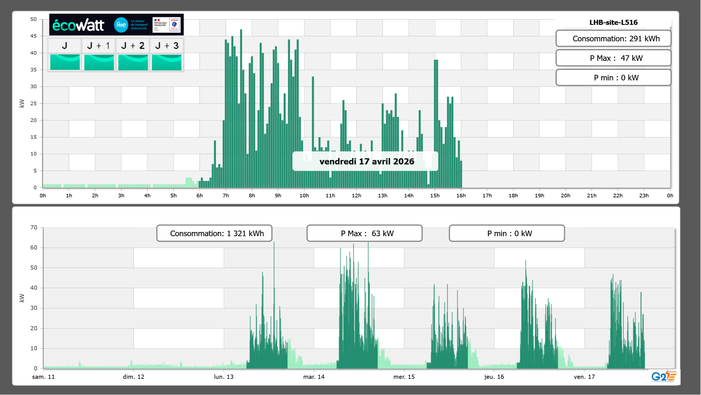Click the daily P min : 0 kW box
The width and height of the screenshot is (701, 395).
pyautogui.click(x=613, y=78)
